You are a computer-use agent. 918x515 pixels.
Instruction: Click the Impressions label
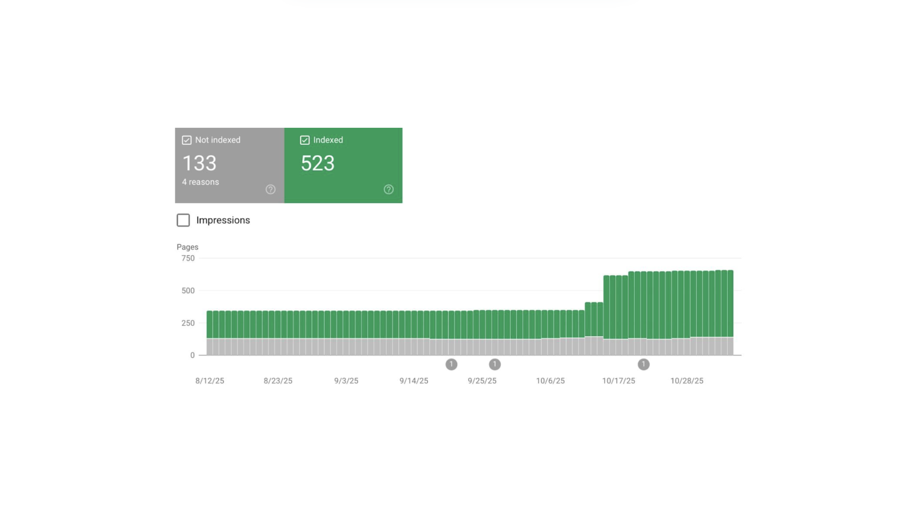(223, 220)
